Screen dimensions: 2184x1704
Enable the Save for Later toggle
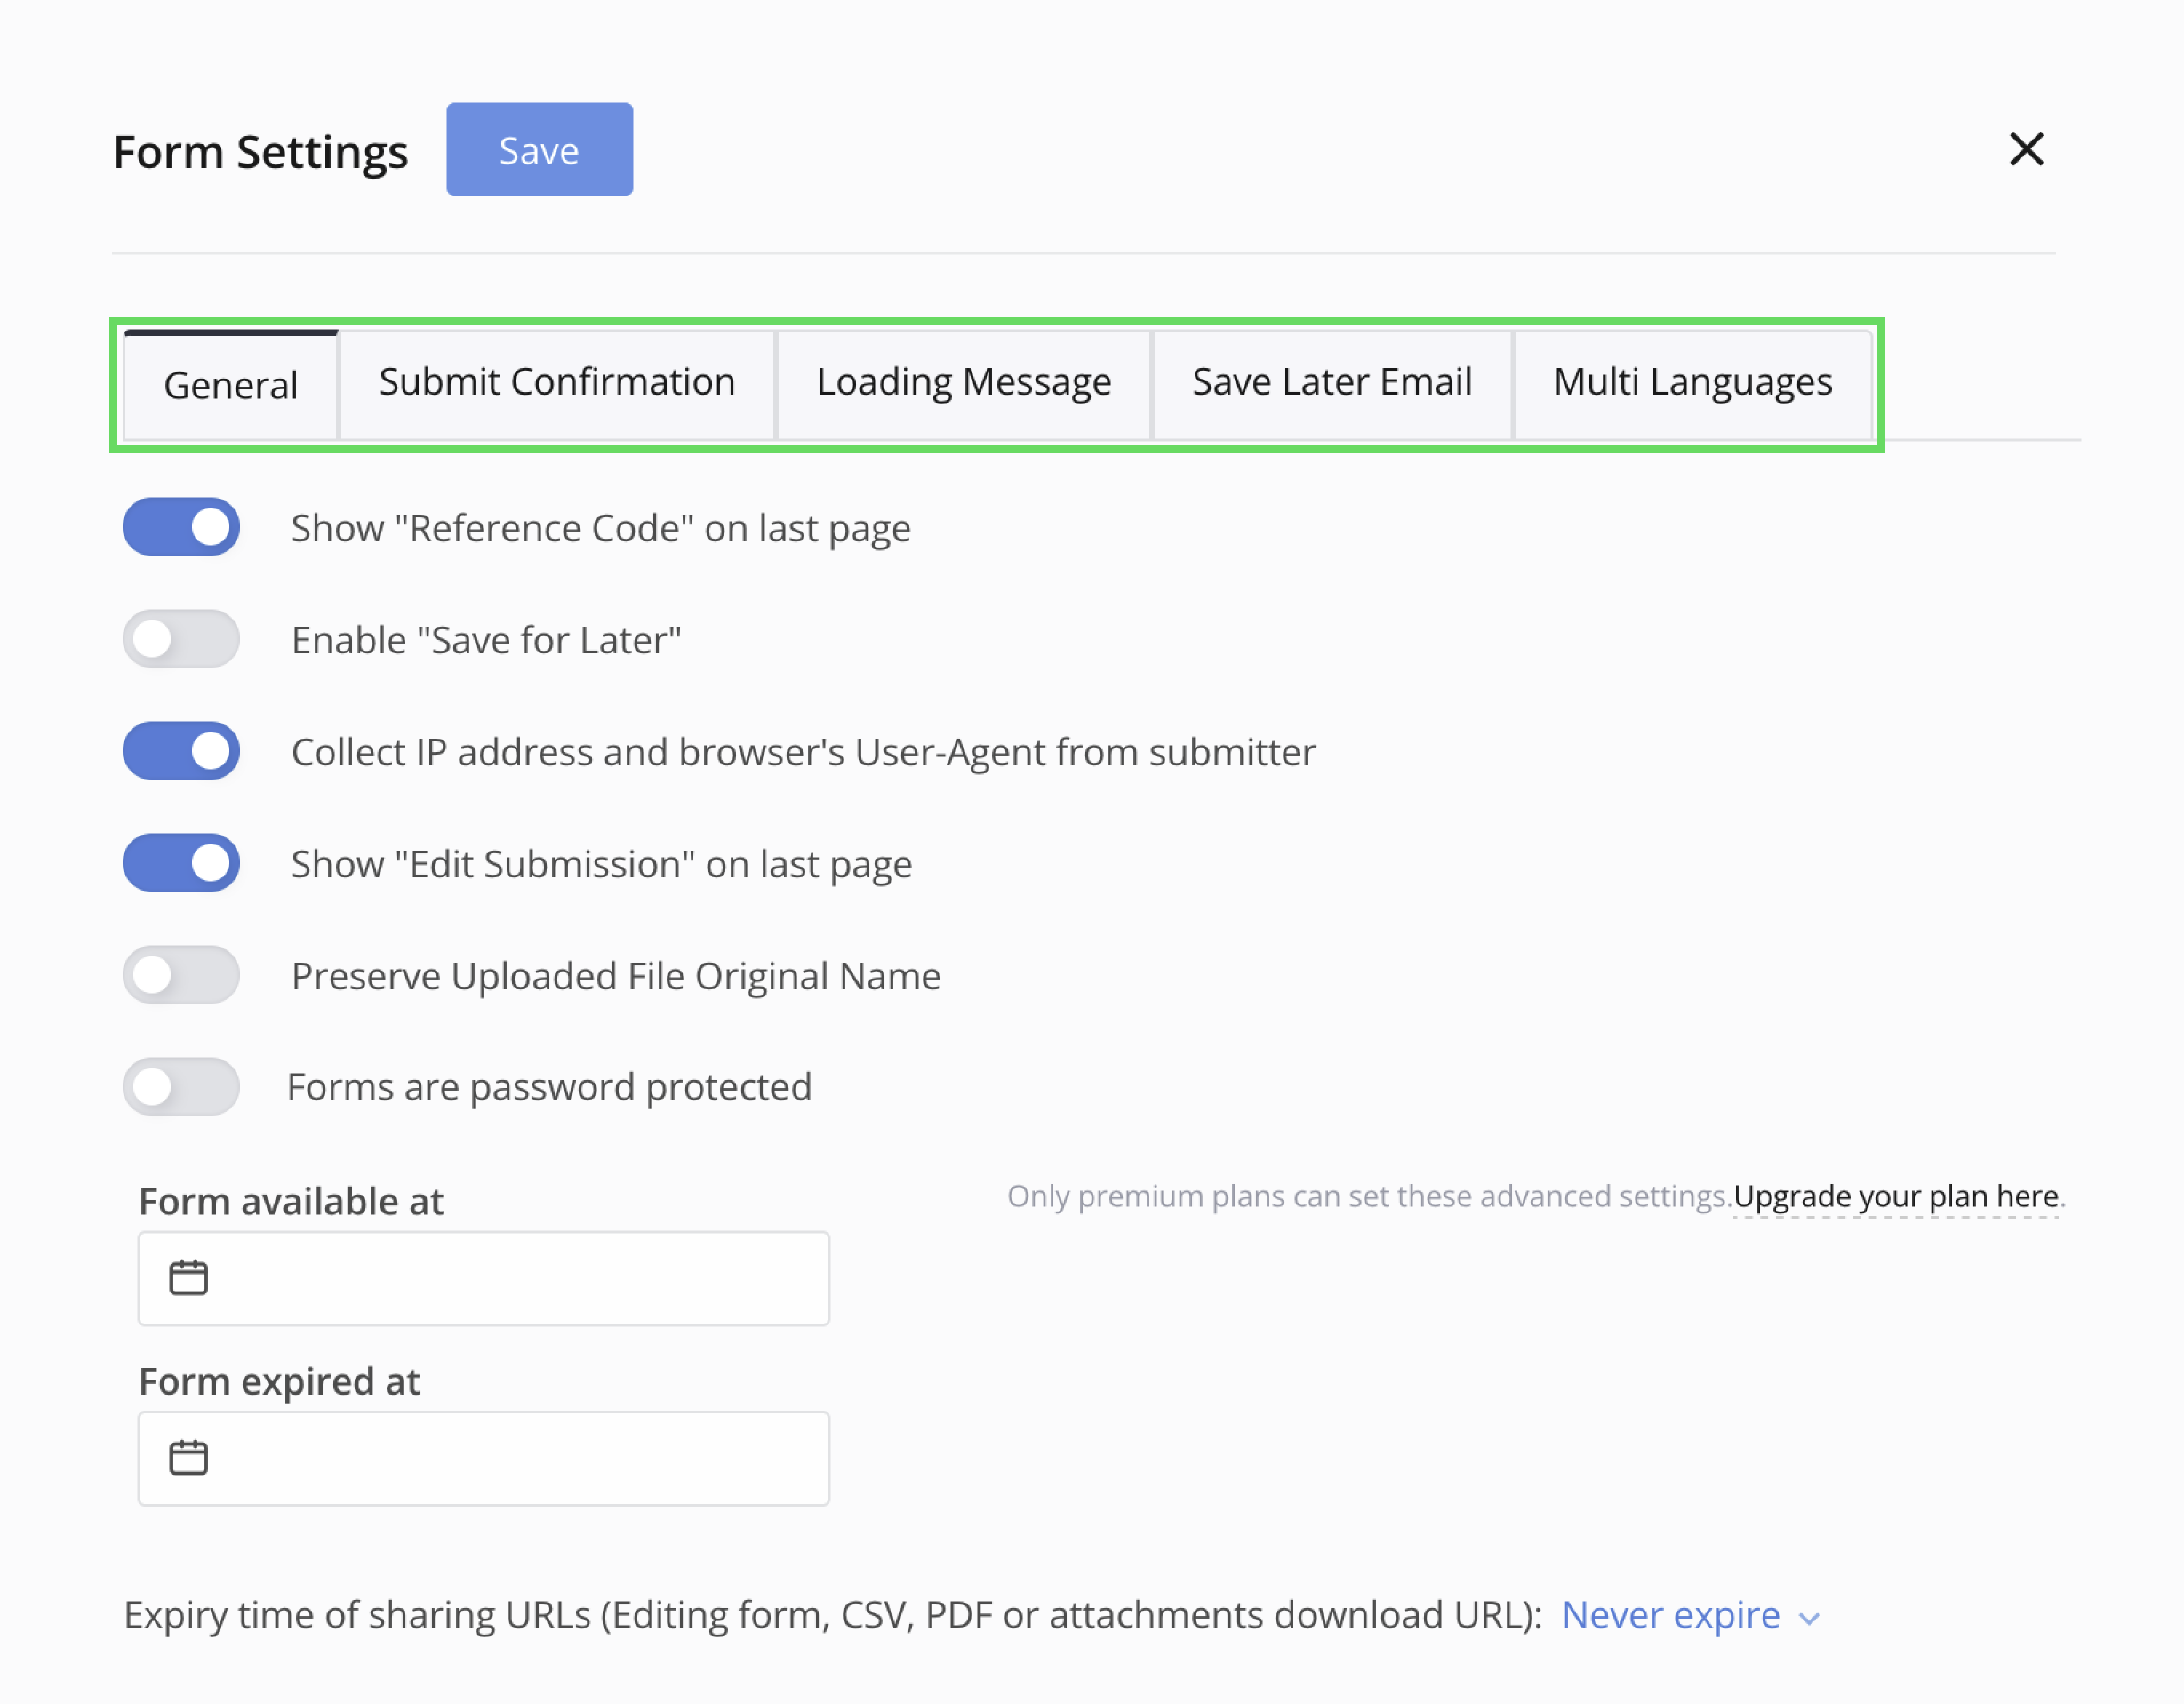[x=181, y=639]
